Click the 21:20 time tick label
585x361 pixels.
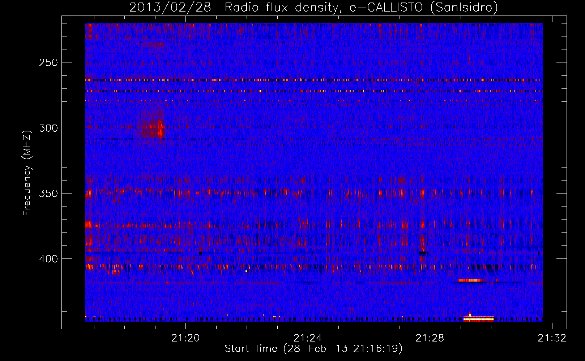click(185, 338)
